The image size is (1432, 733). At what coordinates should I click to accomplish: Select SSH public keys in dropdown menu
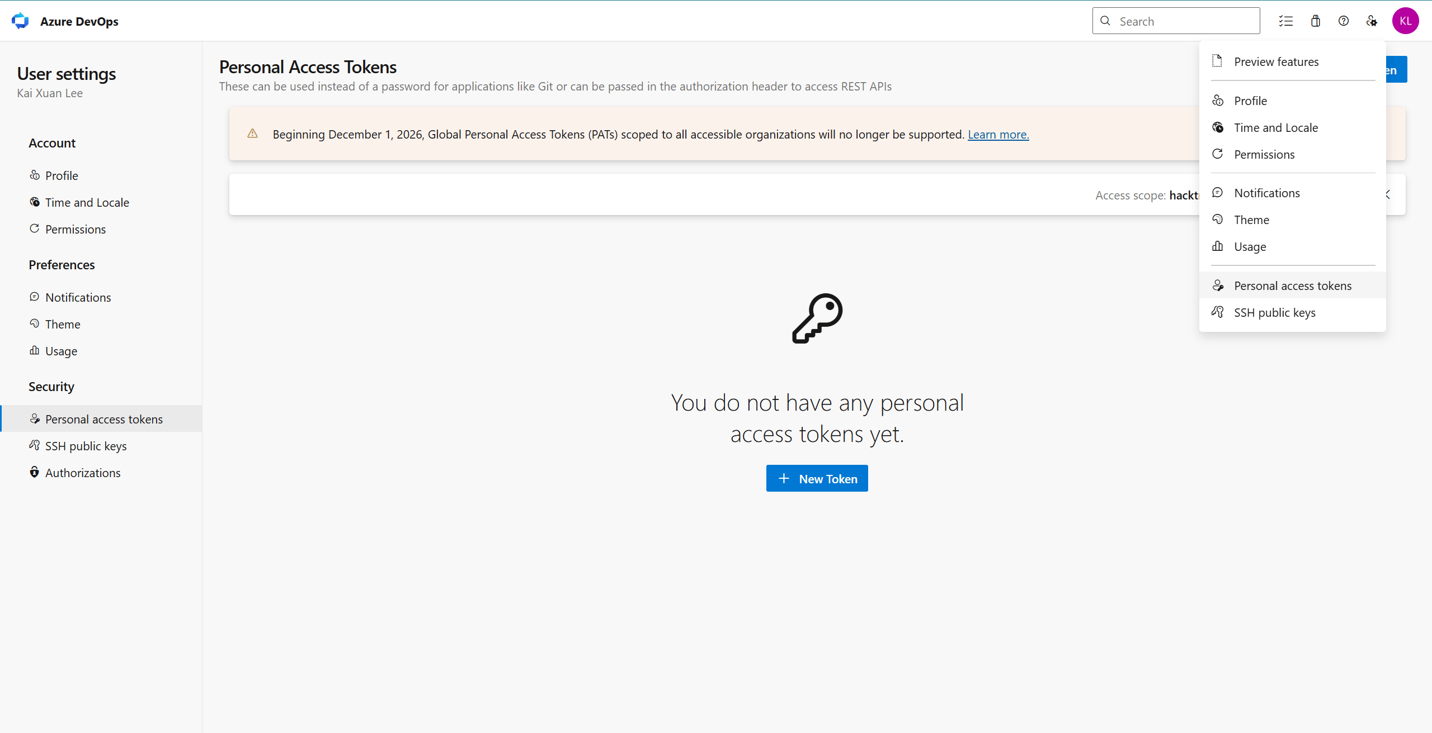[x=1293, y=312]
